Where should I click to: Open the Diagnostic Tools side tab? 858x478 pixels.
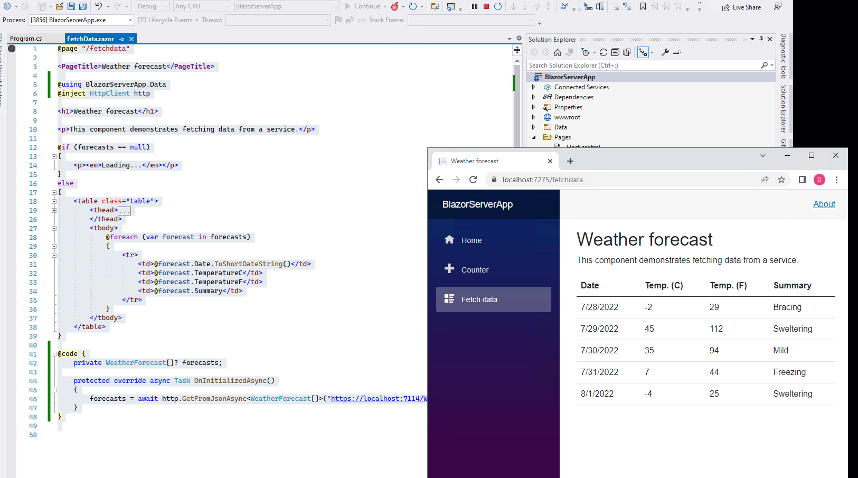784,56
